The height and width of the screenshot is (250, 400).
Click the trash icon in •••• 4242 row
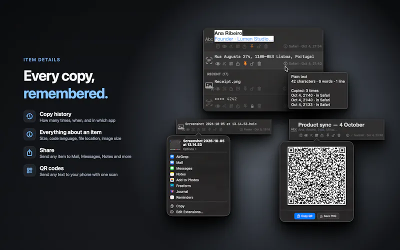(x=259, y=106)
